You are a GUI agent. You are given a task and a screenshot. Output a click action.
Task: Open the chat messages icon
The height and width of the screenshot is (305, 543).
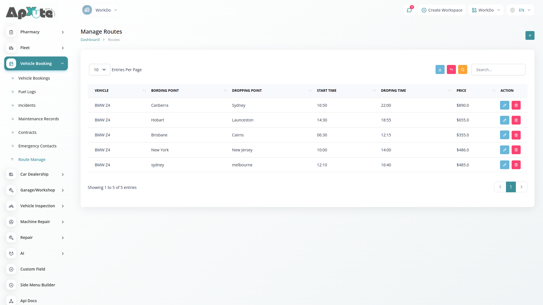[409, 10]
